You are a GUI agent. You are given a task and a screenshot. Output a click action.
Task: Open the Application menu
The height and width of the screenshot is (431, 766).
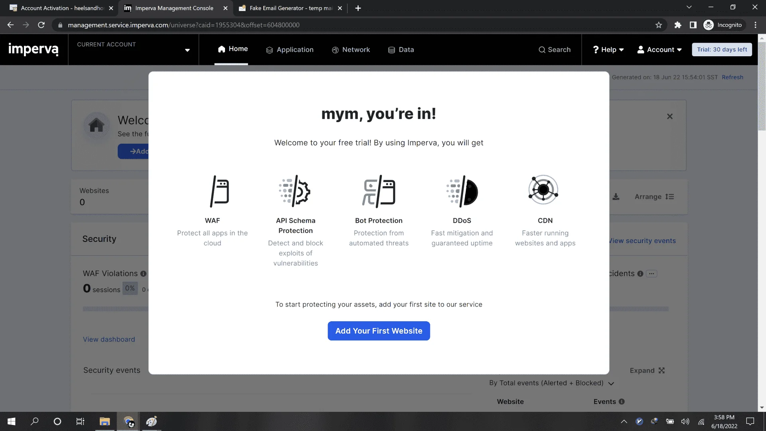(290, 50)
